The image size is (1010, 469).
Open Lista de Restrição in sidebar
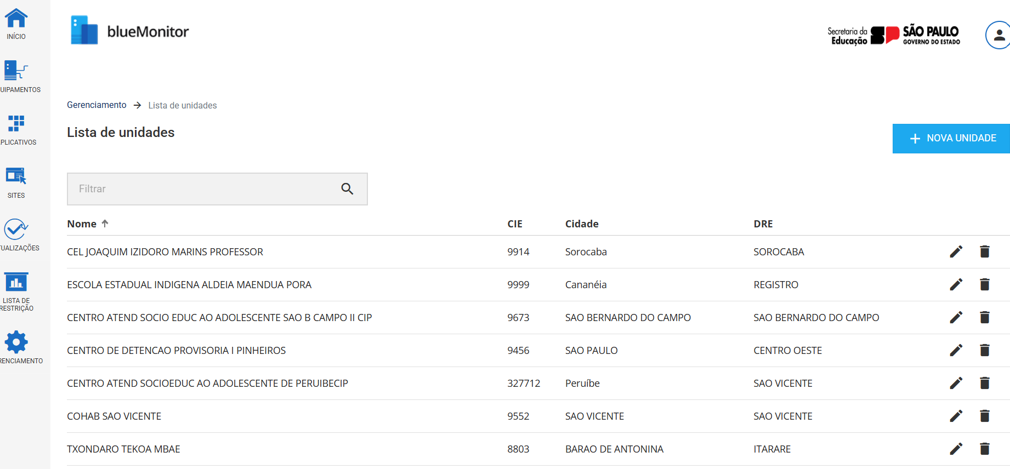pos(16,291)
